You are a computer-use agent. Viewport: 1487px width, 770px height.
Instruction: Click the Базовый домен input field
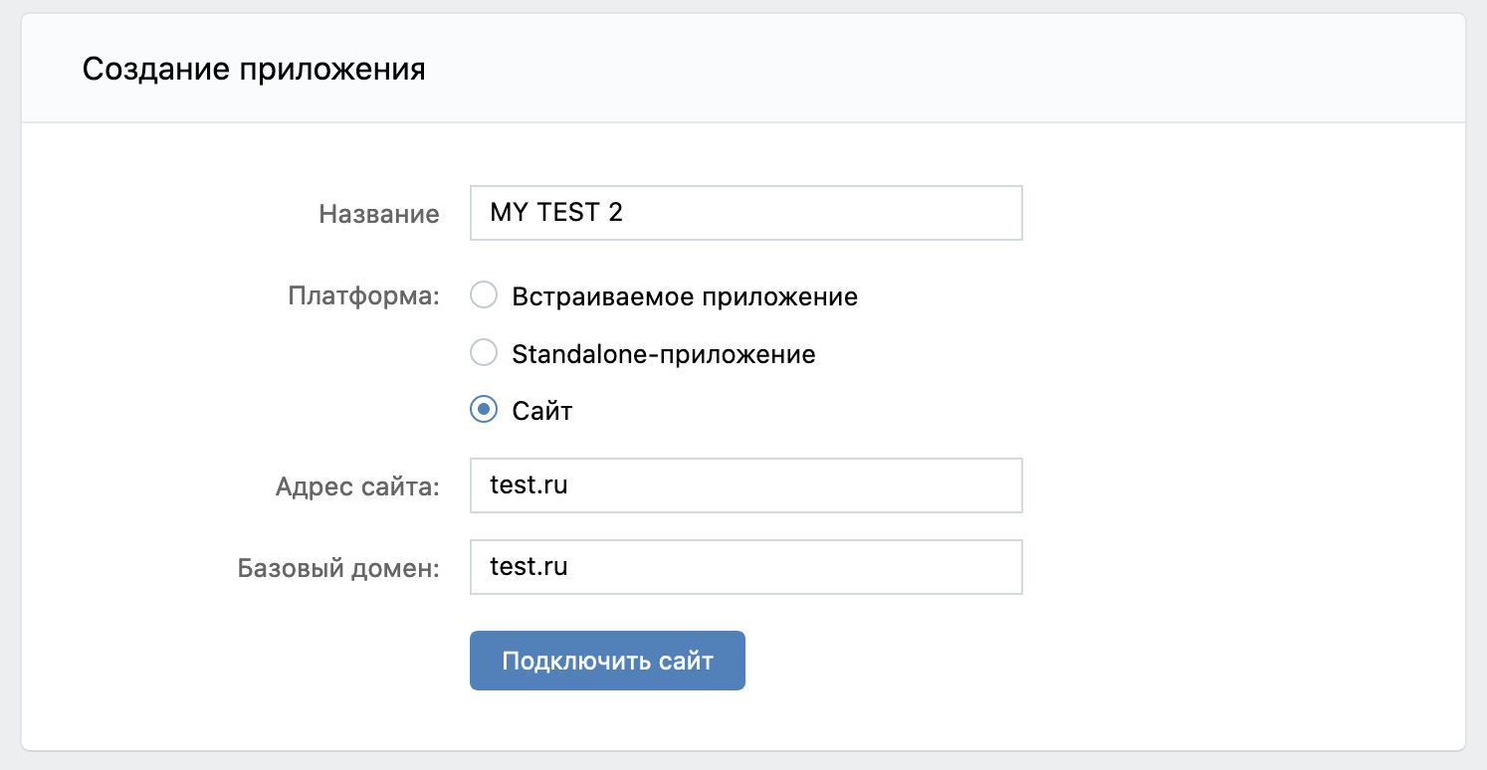click(x=746, y=567)
